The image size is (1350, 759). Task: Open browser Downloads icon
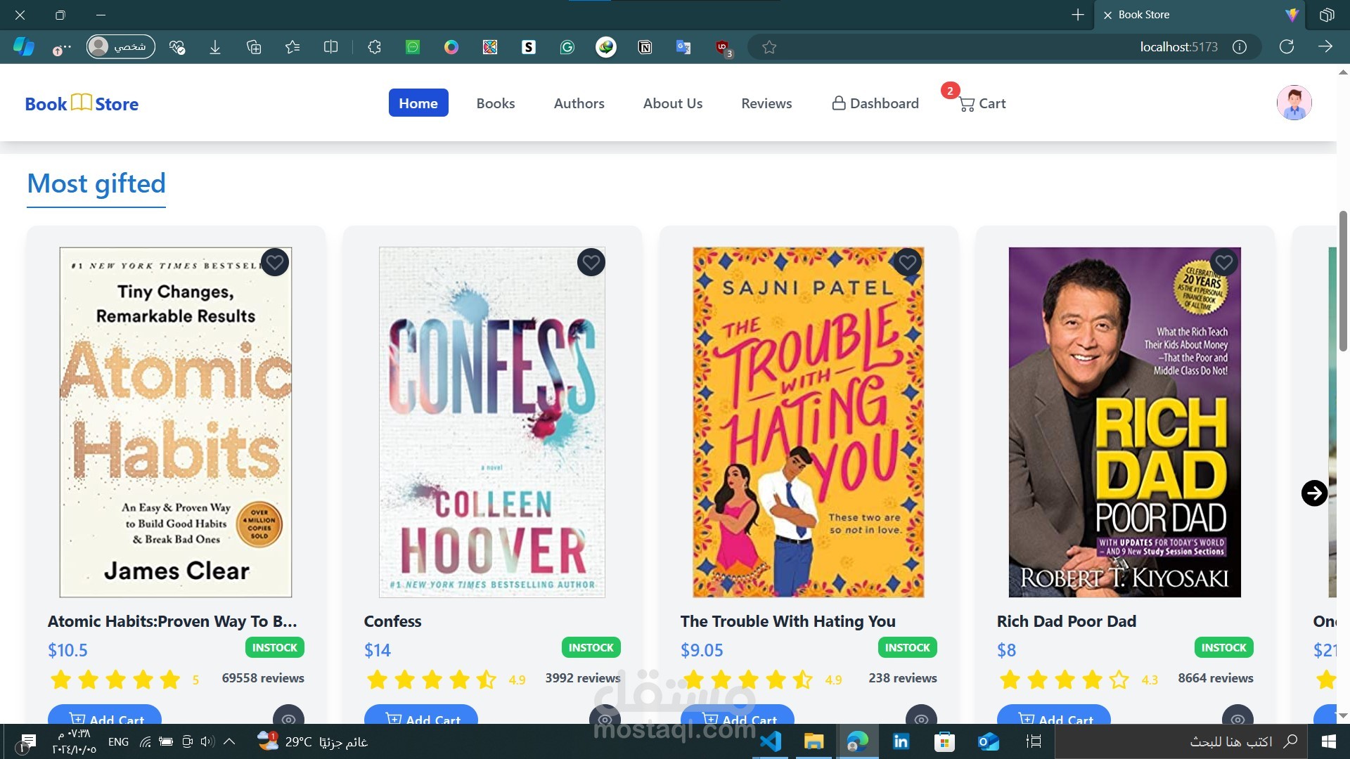[215, 46]
